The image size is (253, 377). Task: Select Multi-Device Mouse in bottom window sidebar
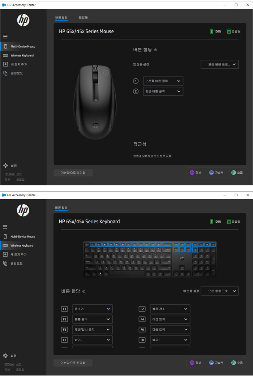(23, 237)
